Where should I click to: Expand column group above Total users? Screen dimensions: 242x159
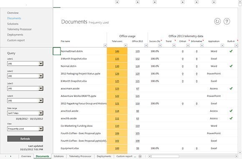(117, 2)
